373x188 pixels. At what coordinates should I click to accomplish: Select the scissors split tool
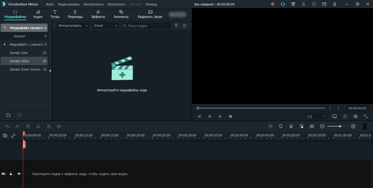point(38,126)
